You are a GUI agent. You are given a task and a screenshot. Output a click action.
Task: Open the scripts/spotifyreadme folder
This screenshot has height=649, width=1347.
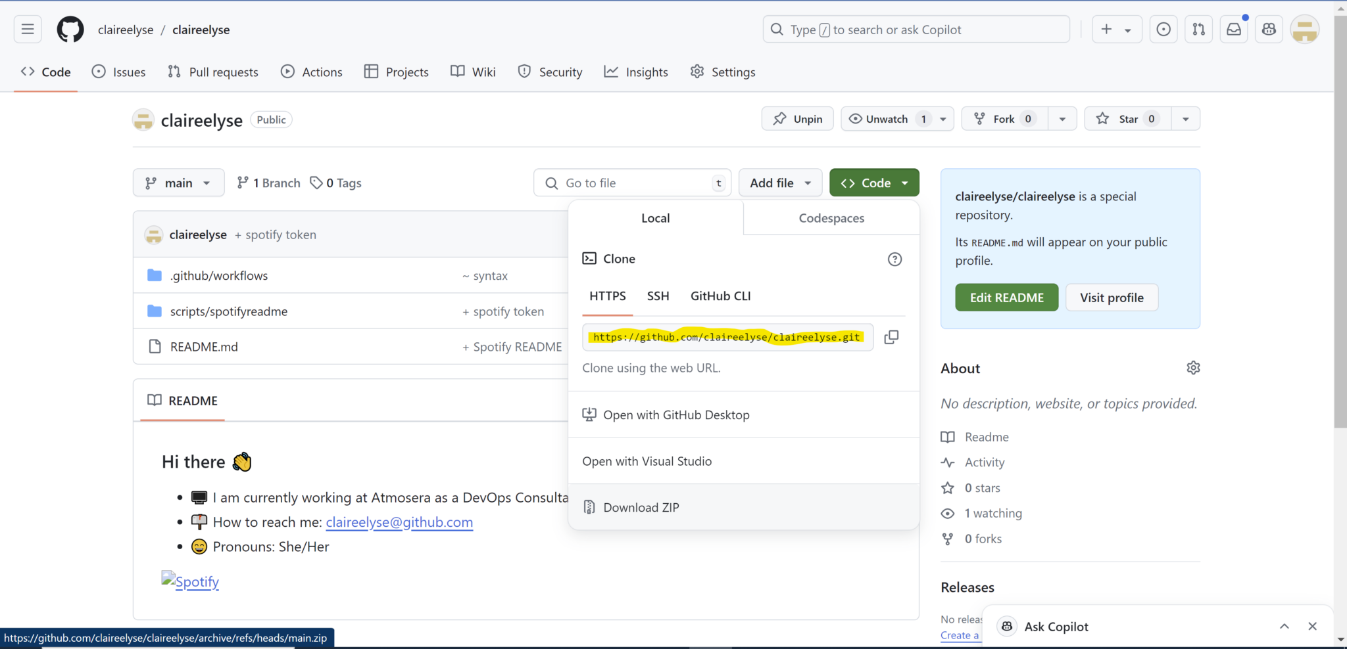pos(229,311)
